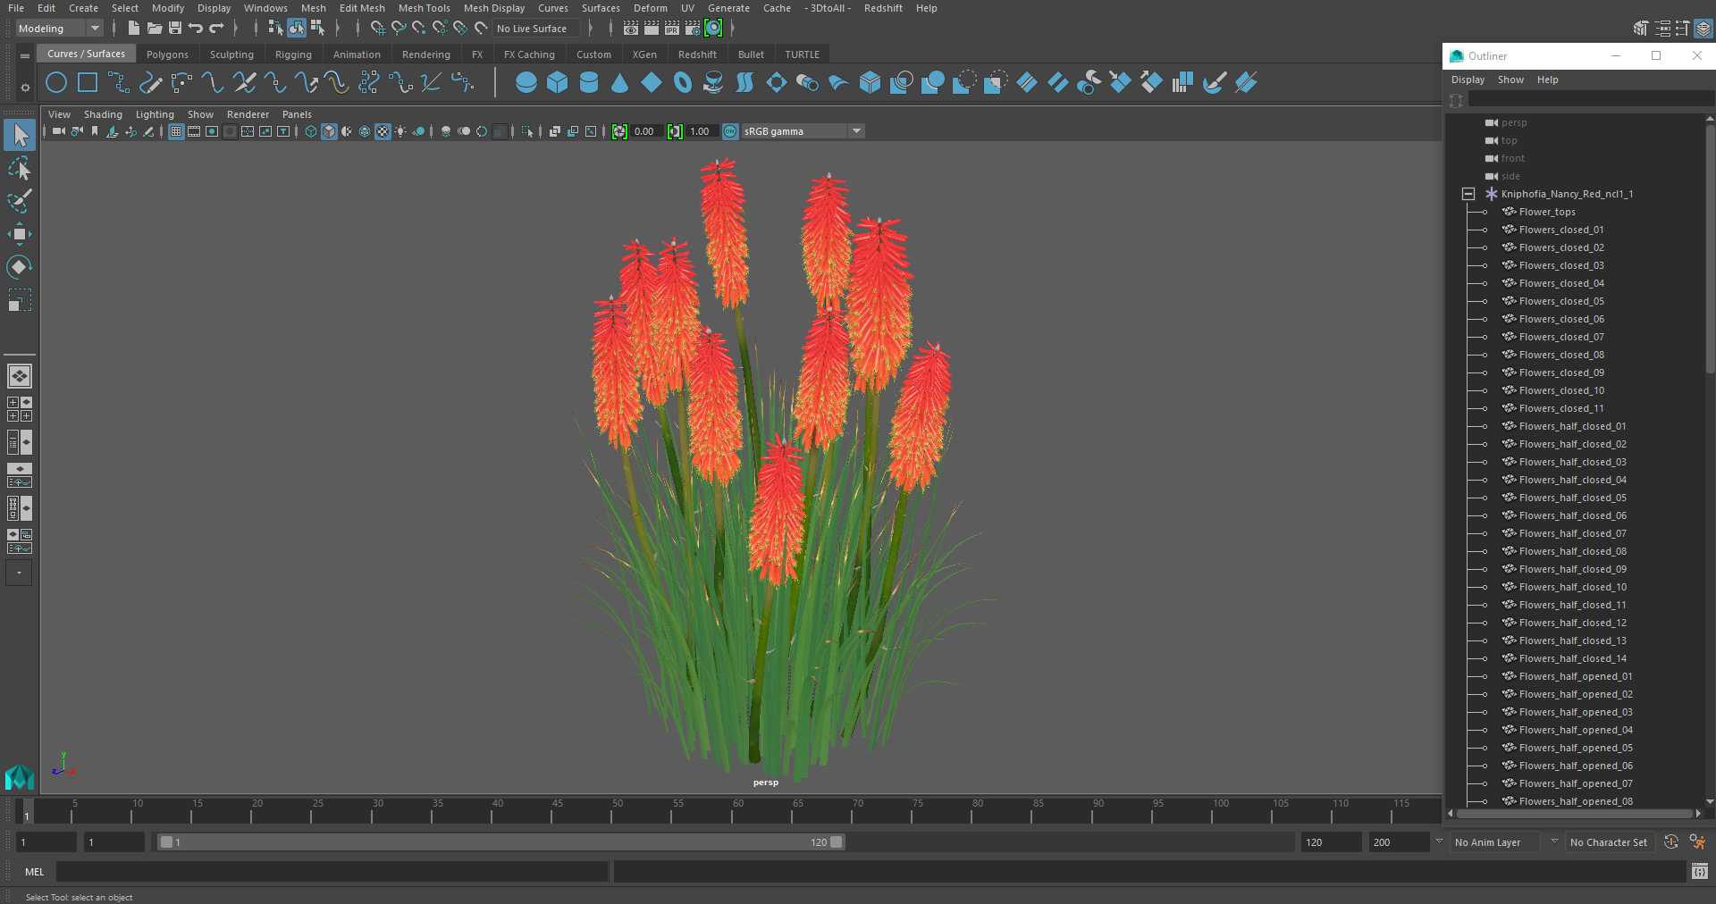Viewport: 1716px width, 904px height.
Task: Click the IPR render icon
Action: coord(672,29)
